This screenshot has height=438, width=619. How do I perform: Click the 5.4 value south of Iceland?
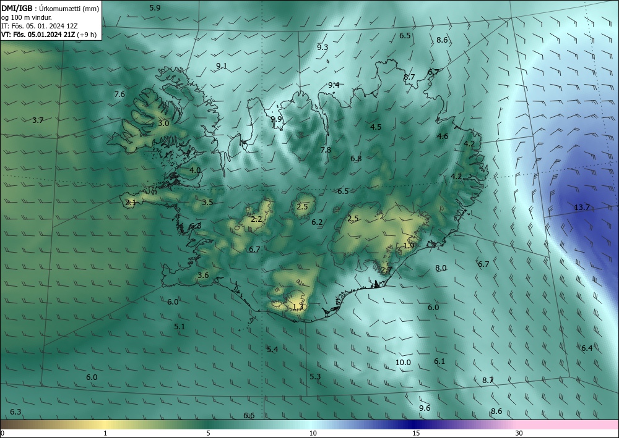[272, 350]
